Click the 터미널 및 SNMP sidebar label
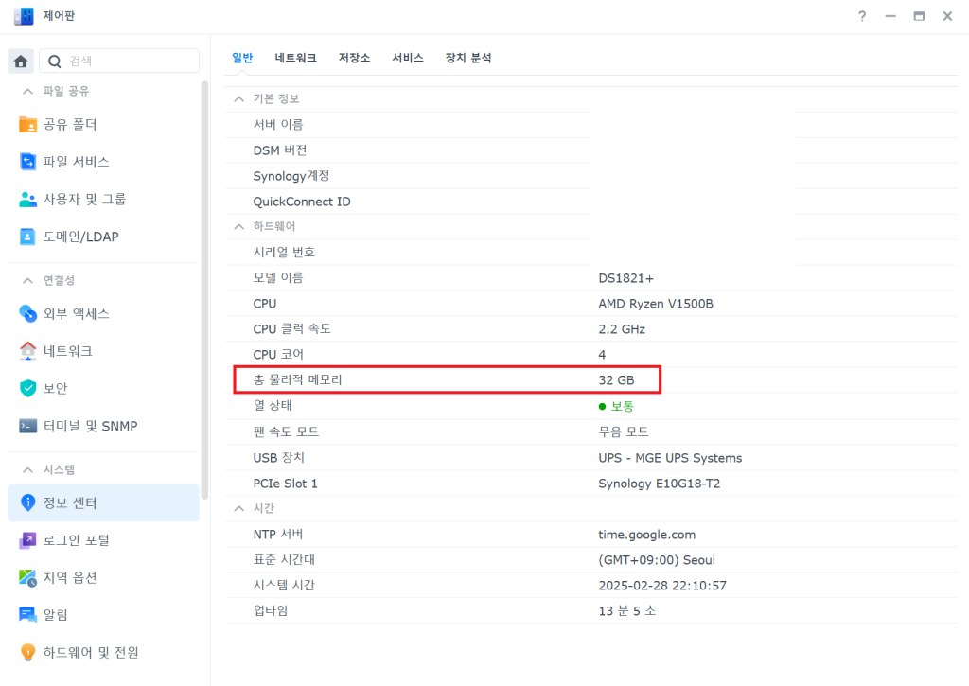Screen dimensions: 969x686 pos(90,426)
